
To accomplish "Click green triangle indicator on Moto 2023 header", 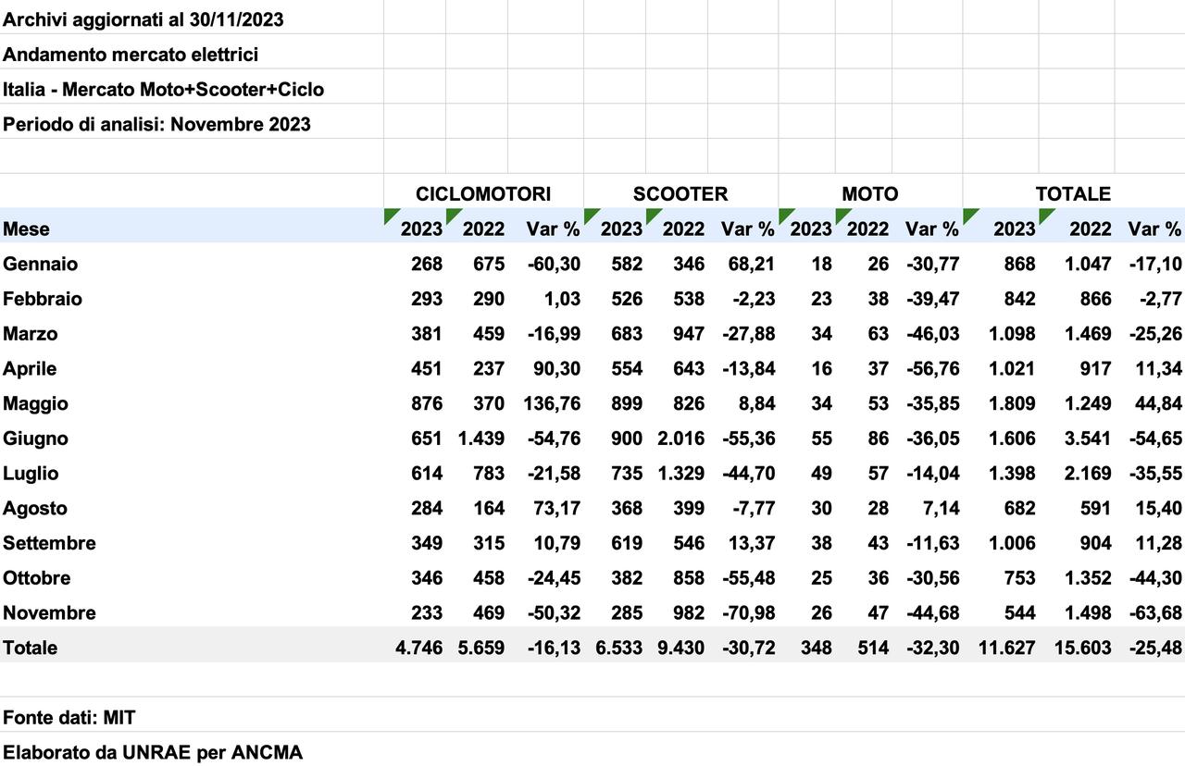I will [x=784, y=214].
